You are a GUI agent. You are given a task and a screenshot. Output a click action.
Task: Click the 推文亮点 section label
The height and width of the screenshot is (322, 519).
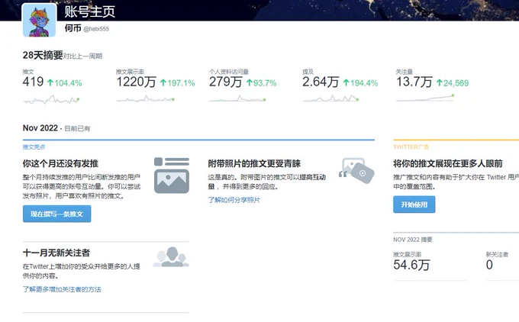(x=34, y=147)
